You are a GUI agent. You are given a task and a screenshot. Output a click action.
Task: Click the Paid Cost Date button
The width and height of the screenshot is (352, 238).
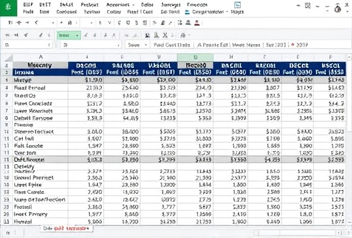click(x=172, y=45)
